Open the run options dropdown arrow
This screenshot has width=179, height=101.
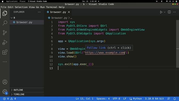[x=164, y=12]
